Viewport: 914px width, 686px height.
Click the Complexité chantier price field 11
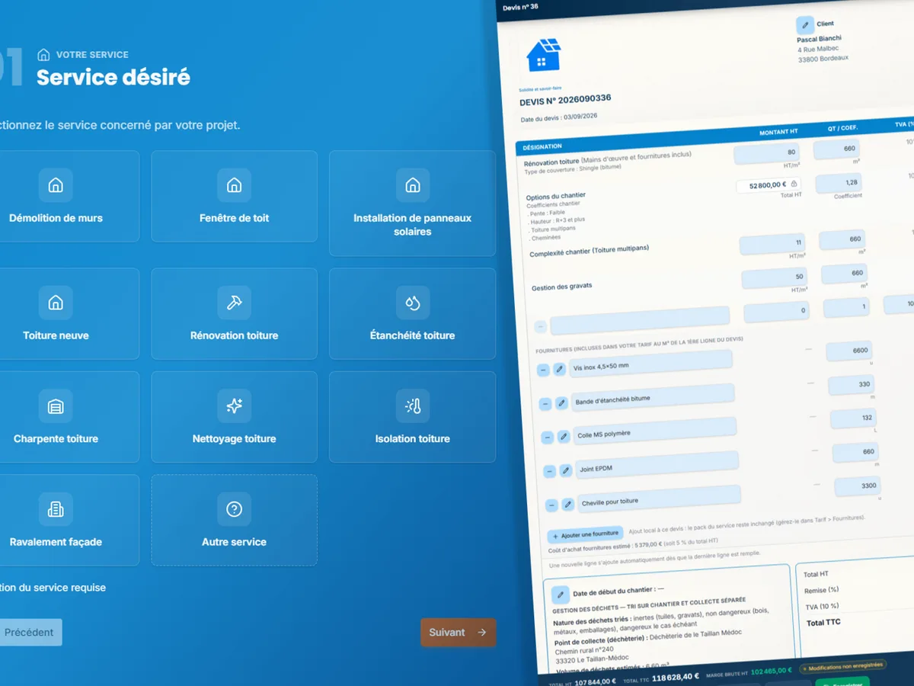(x=773, y=244)
